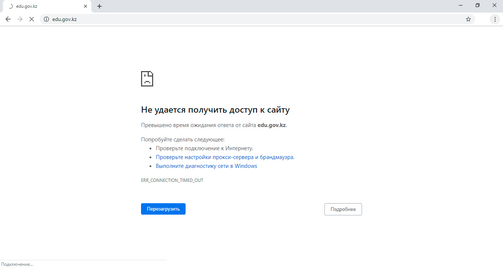503x268 pixels.
Task: Run the Windows network diagnostics link
Action: [206, 166]
